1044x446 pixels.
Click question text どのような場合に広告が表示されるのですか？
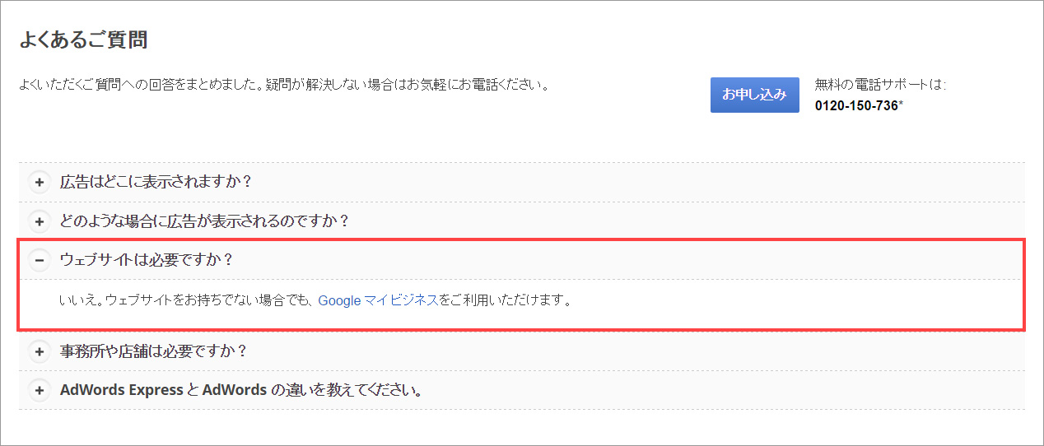click(205, 221)
